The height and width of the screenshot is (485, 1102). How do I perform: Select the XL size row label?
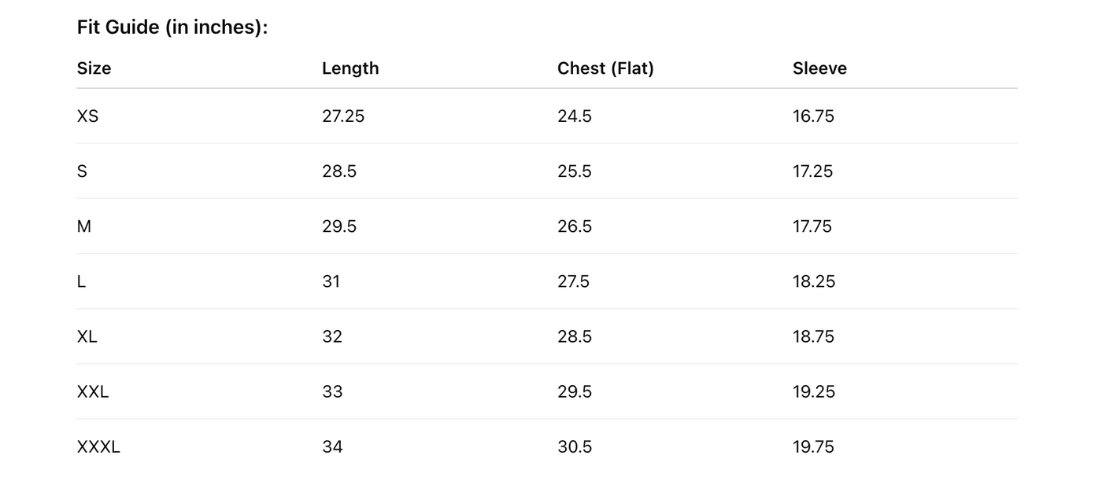click(87, 336)
